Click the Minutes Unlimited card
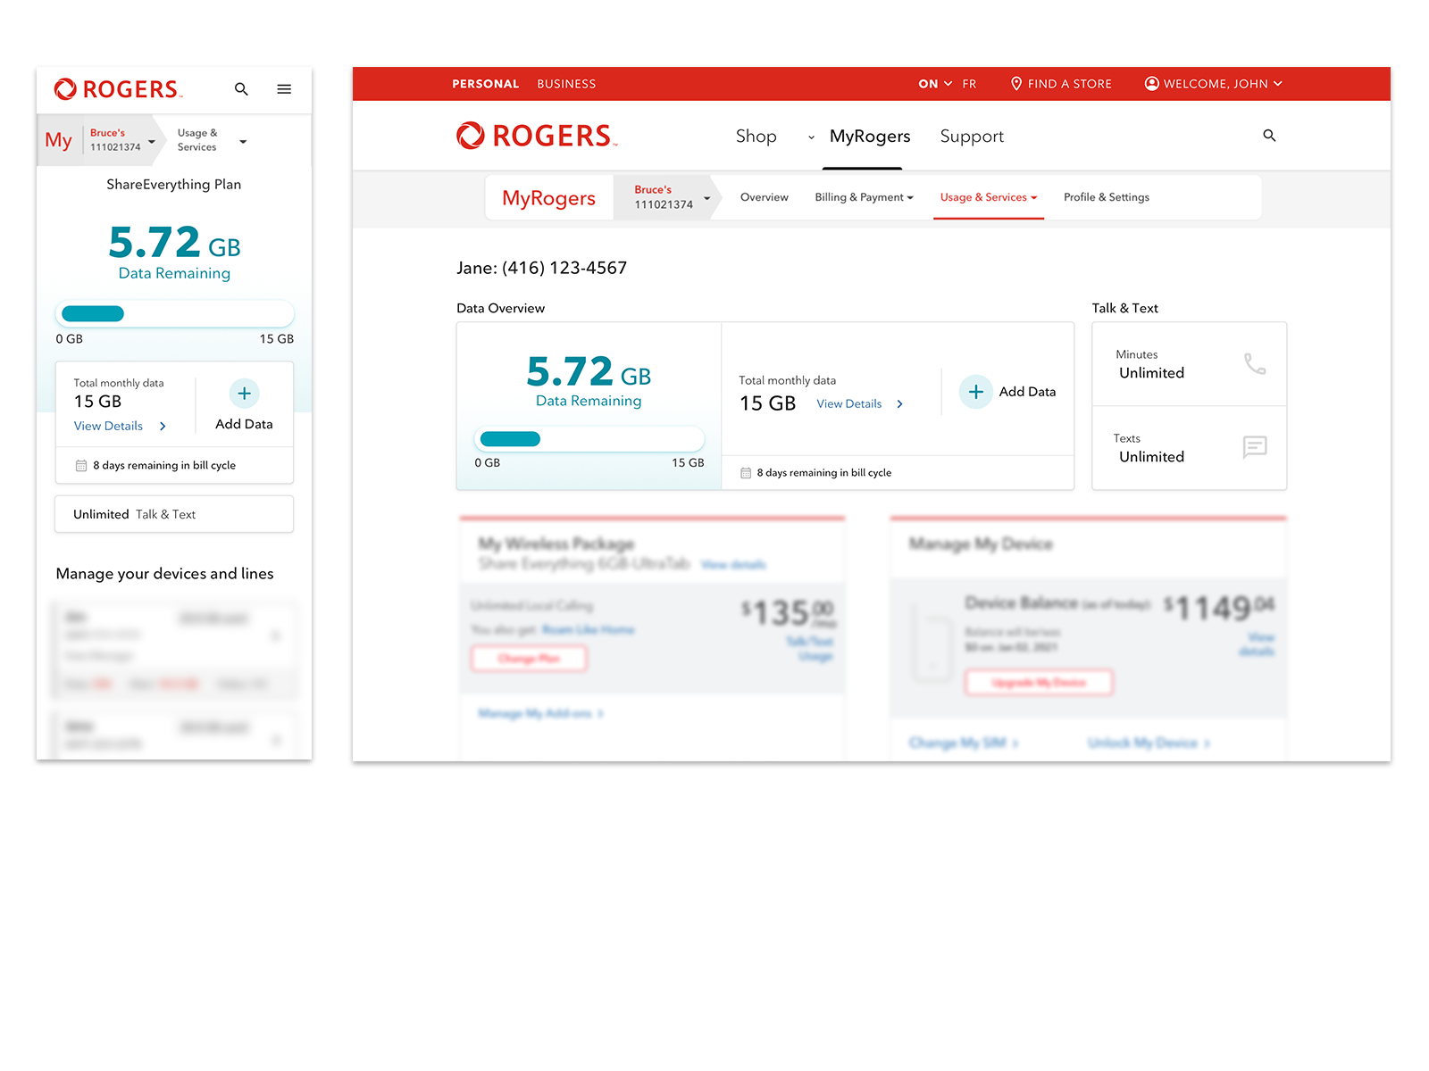This screenshot has height=1071, width=1429. click(x=1189, y=364)
